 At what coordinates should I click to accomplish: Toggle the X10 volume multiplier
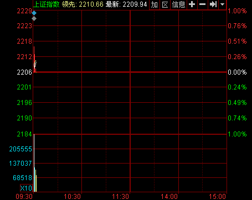tap(26, 188)
